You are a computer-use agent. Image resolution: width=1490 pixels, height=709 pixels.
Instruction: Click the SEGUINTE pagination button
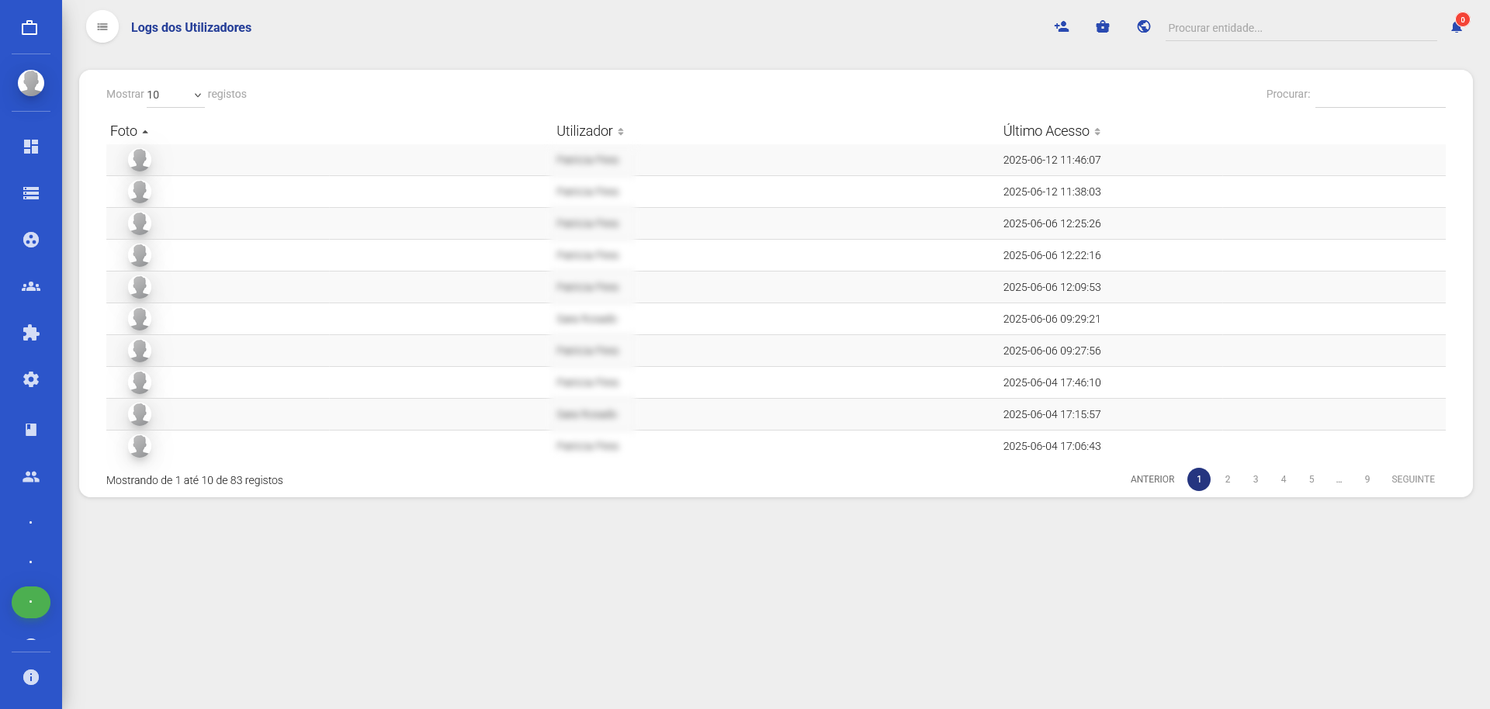pyautogui.click(x=1412, y=479)
